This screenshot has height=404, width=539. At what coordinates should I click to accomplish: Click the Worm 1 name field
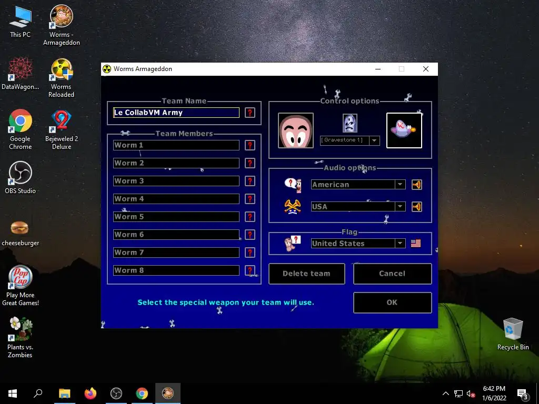click(x=176, y=145)
